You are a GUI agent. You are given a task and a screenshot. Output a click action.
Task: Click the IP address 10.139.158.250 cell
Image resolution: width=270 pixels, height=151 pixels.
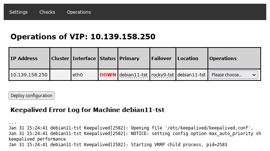click(29, 75)
